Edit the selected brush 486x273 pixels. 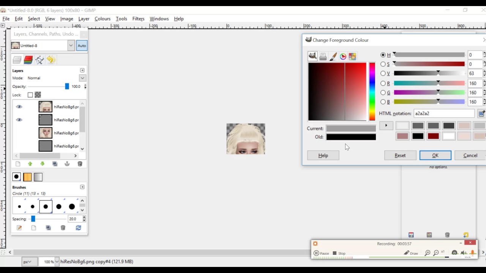19,227
